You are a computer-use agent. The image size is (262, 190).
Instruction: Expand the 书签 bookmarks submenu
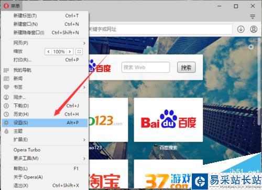[x=45, y=87]
